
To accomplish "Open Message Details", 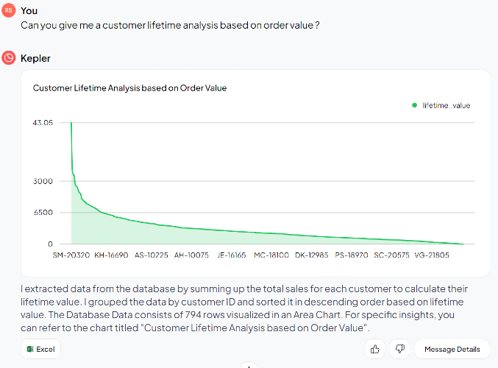I will pyautogui.click(x=452, y=349).
